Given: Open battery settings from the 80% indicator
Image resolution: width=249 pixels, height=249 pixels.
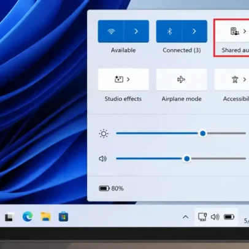Looking at the screenshot, I should point(111,188).
